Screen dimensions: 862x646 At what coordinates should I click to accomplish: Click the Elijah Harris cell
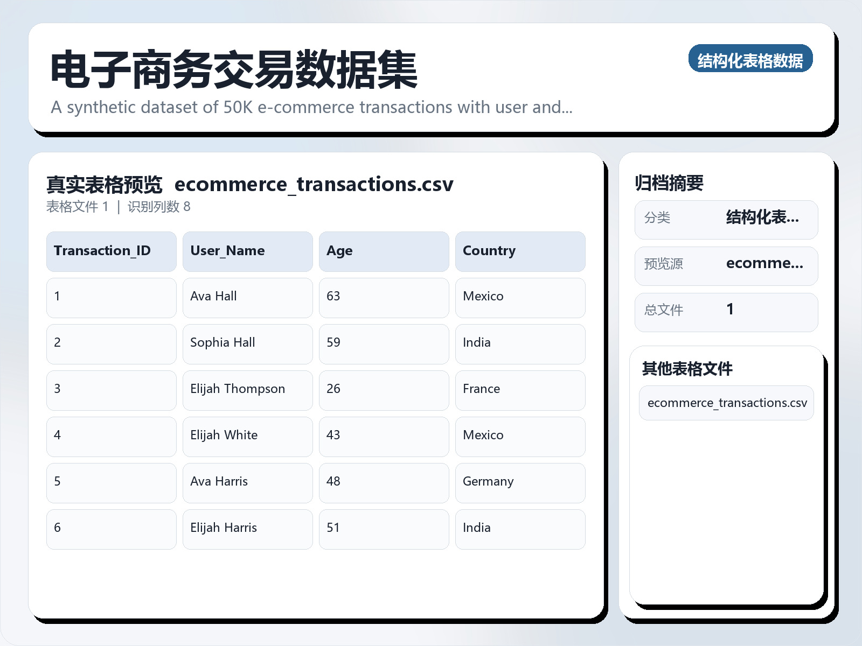(247, 529)
